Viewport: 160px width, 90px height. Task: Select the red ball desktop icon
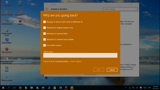click(20, 22)
